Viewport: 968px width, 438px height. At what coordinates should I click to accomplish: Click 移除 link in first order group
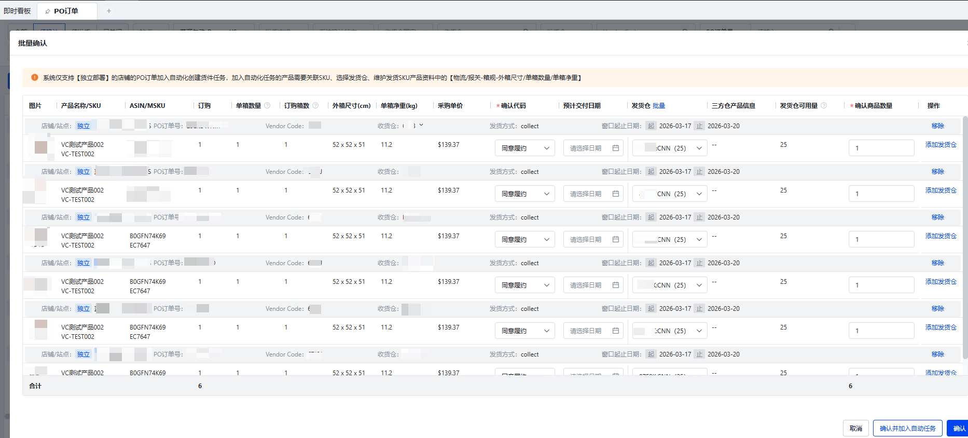pos(937,126)
